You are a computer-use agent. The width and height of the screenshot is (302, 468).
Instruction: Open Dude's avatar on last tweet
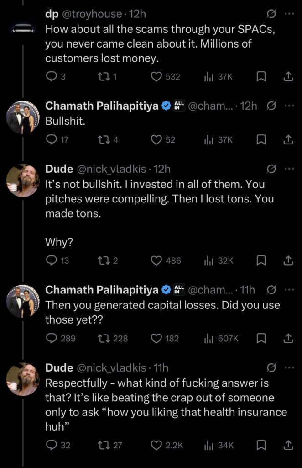coord(21,379)
